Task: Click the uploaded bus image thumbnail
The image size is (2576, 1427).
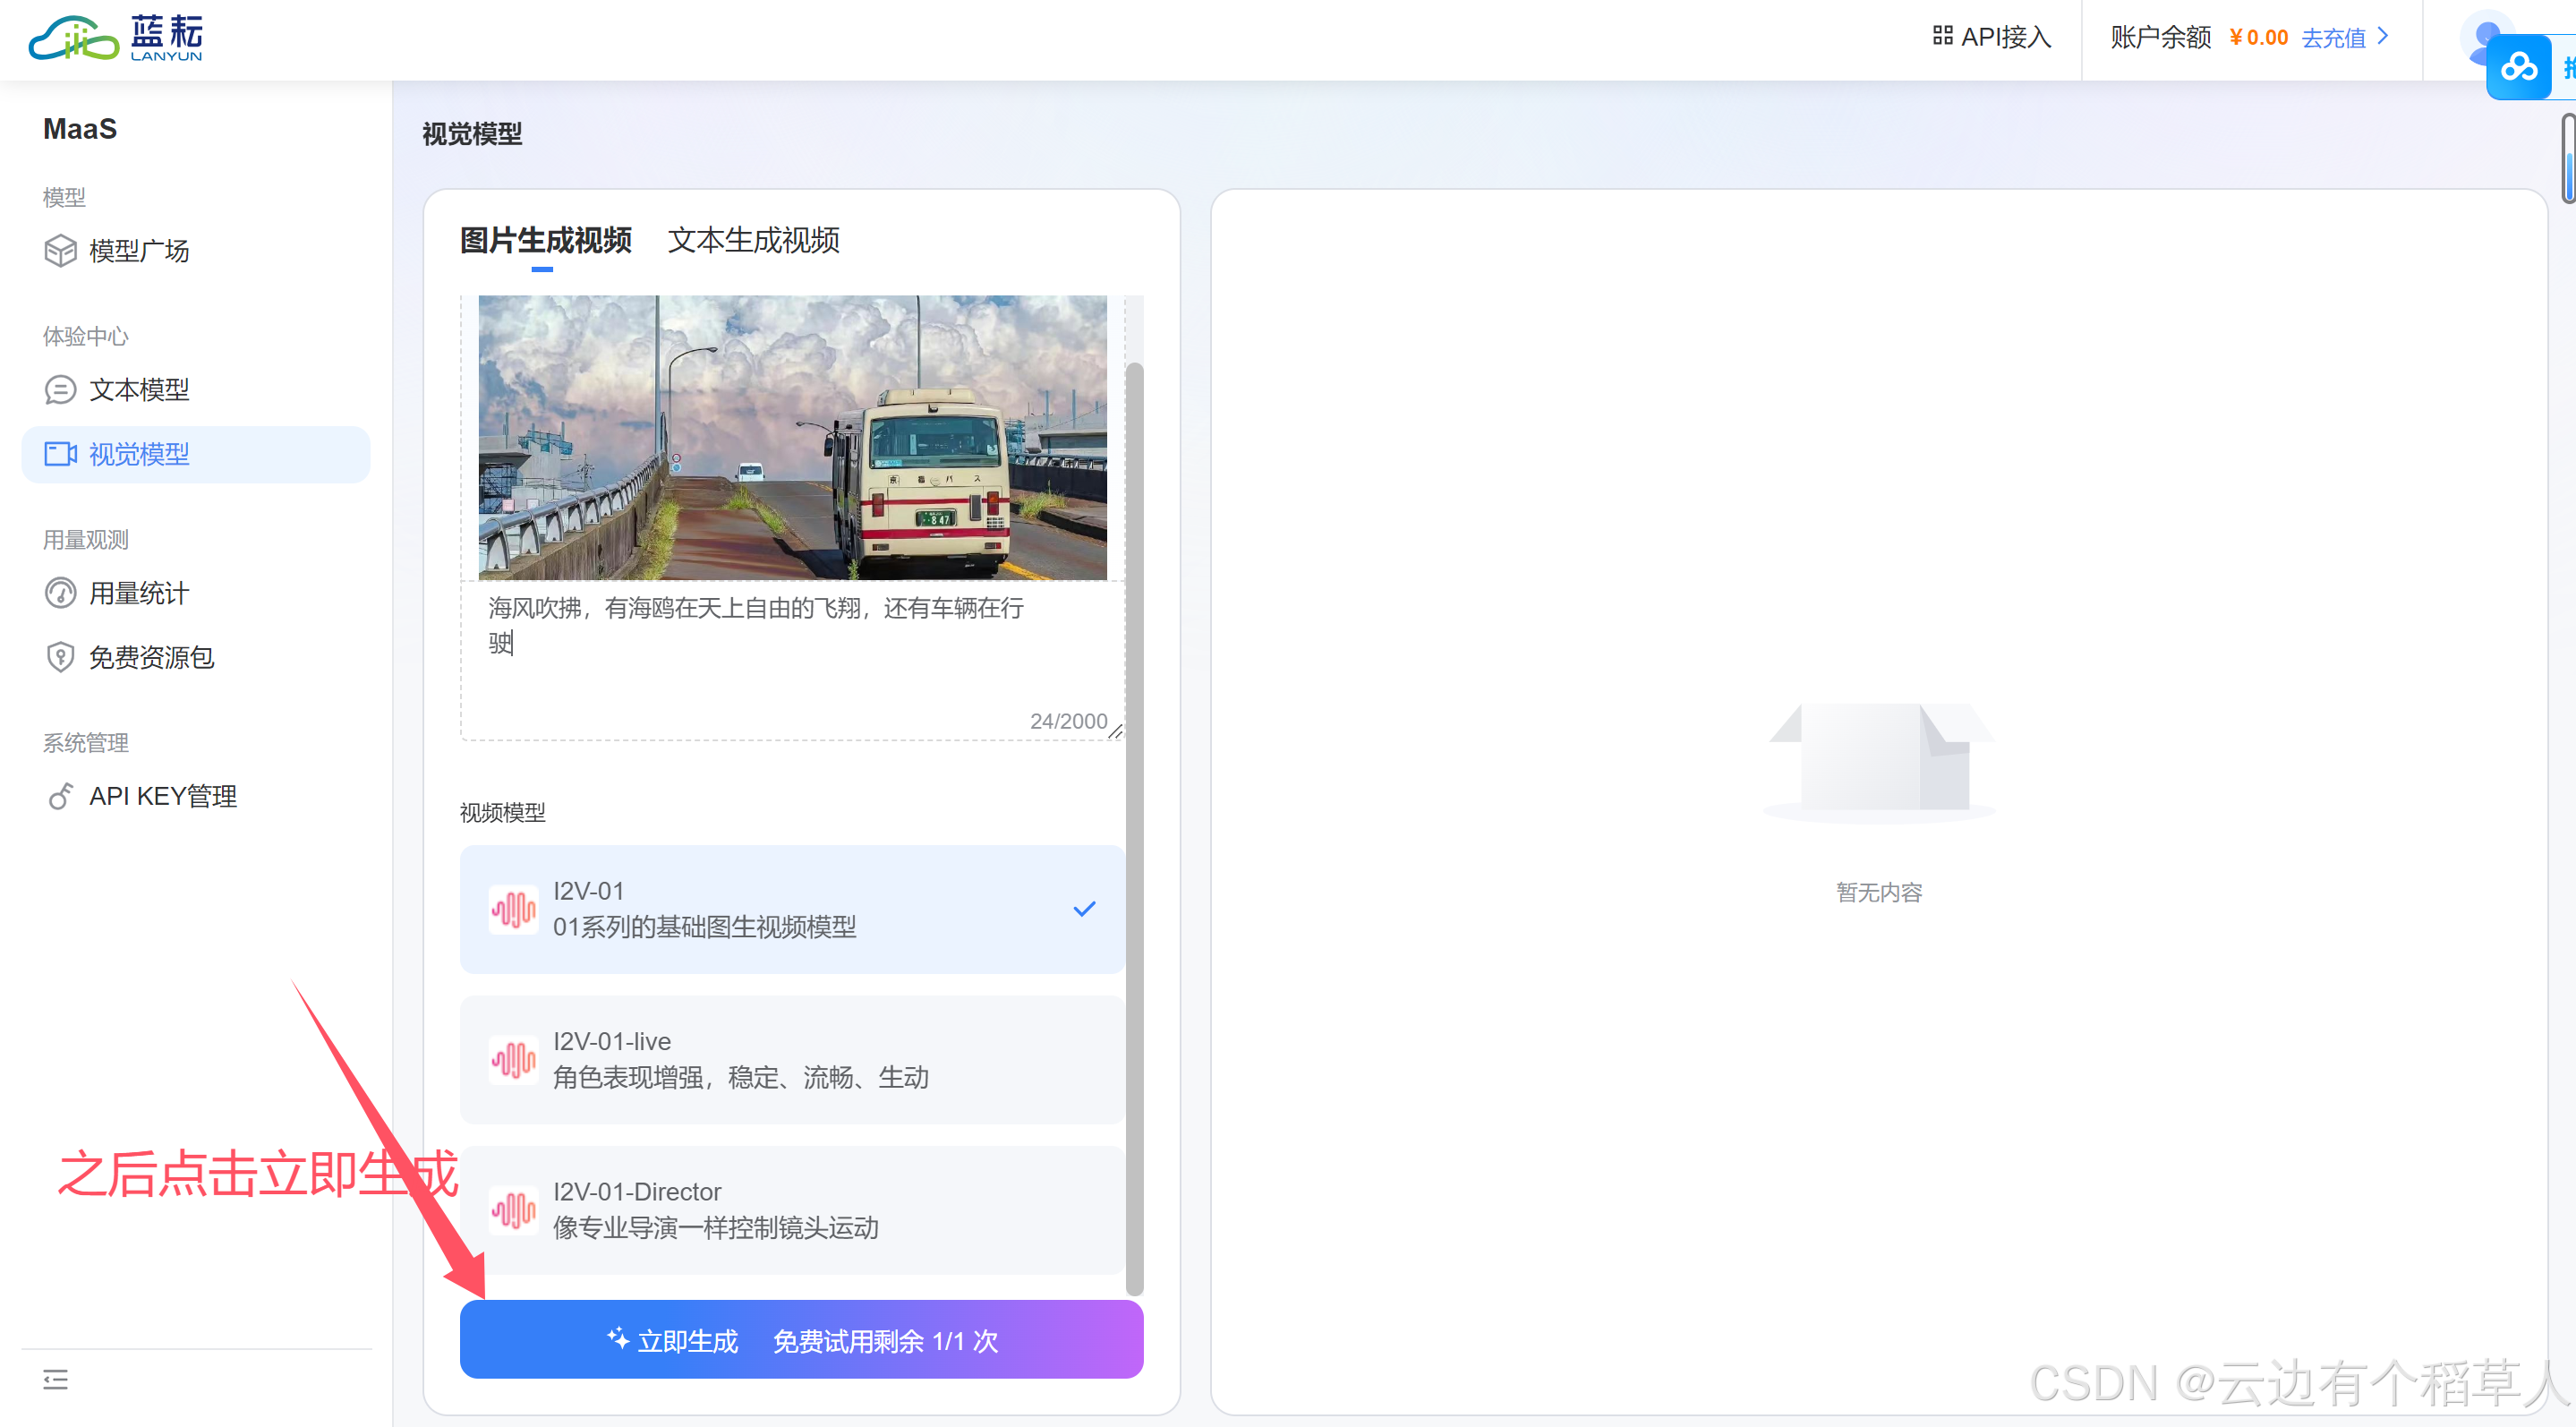Action: (792, 437)
